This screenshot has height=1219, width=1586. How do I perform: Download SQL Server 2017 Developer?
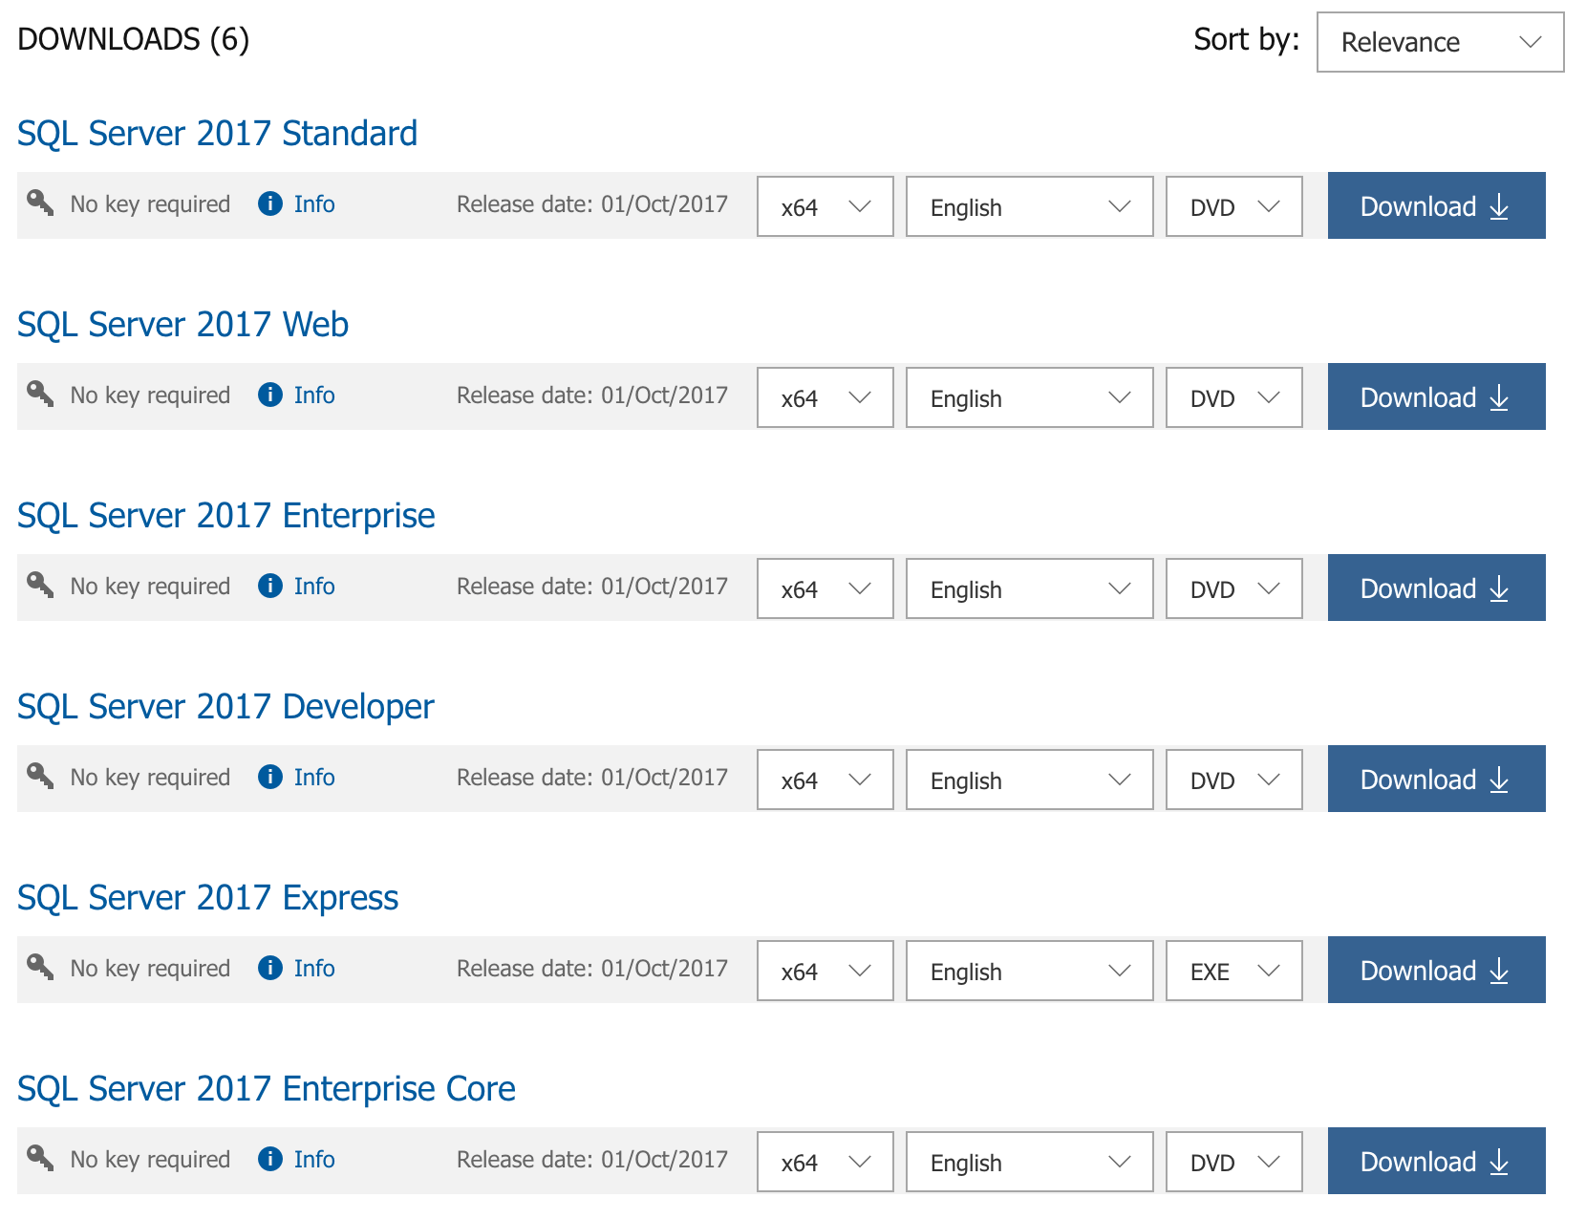point(1435,779)
